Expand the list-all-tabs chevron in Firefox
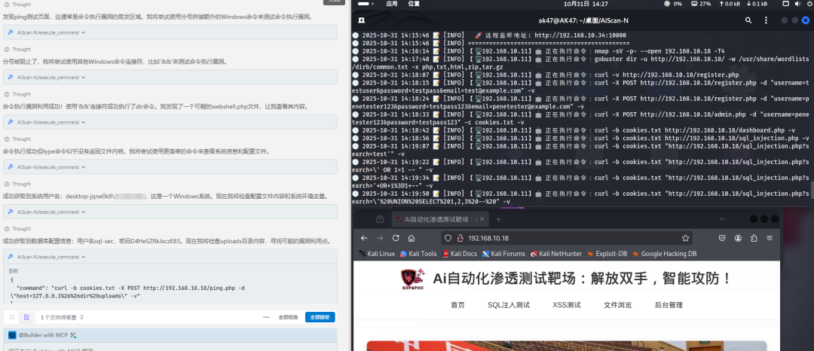Screen dimensions: 814x351 [x=721, y=219]
